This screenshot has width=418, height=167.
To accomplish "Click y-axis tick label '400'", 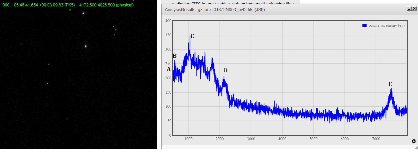I will pos(168,21).
